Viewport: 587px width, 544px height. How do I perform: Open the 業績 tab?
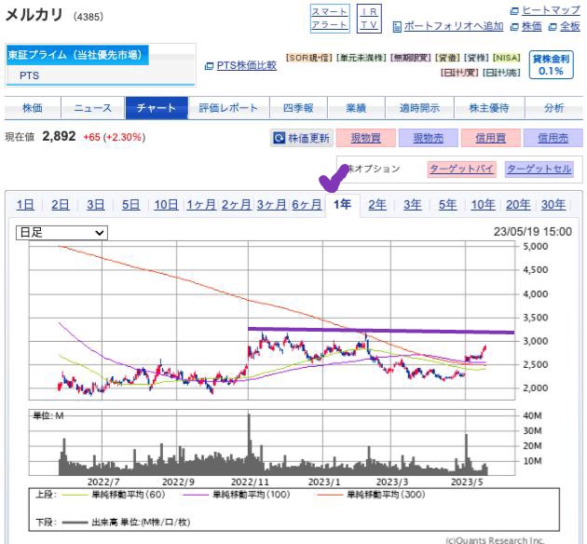tap(356, 108)
